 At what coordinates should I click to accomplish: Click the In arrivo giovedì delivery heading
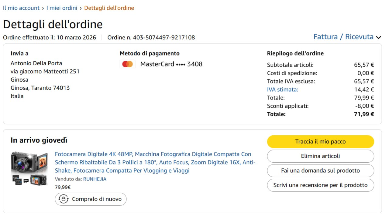pos(39,140)
